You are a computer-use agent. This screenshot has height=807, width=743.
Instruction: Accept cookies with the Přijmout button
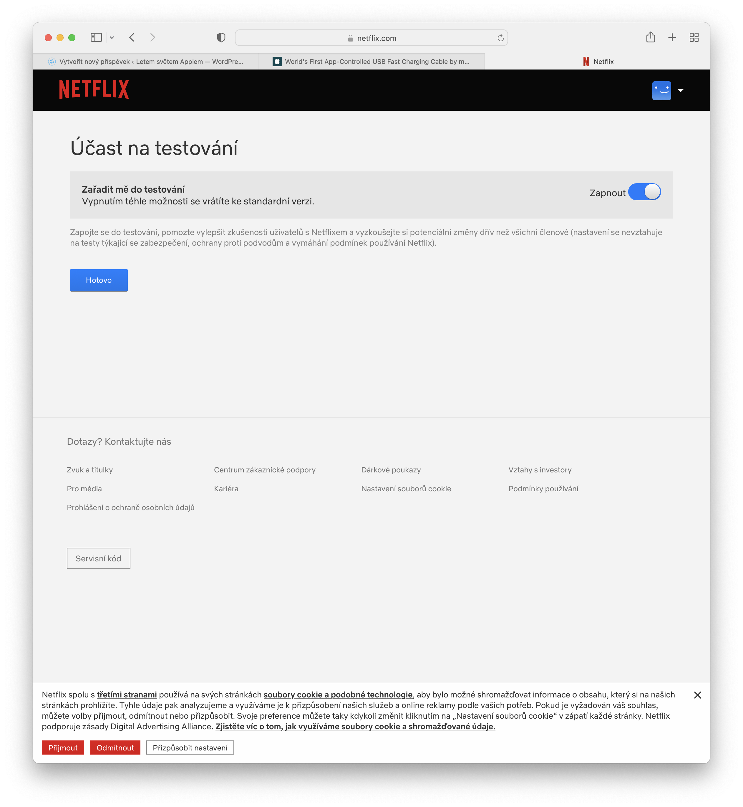63,748
